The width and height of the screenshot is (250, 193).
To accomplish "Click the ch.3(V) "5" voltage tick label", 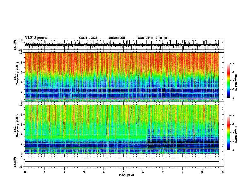I will point(22,157).
